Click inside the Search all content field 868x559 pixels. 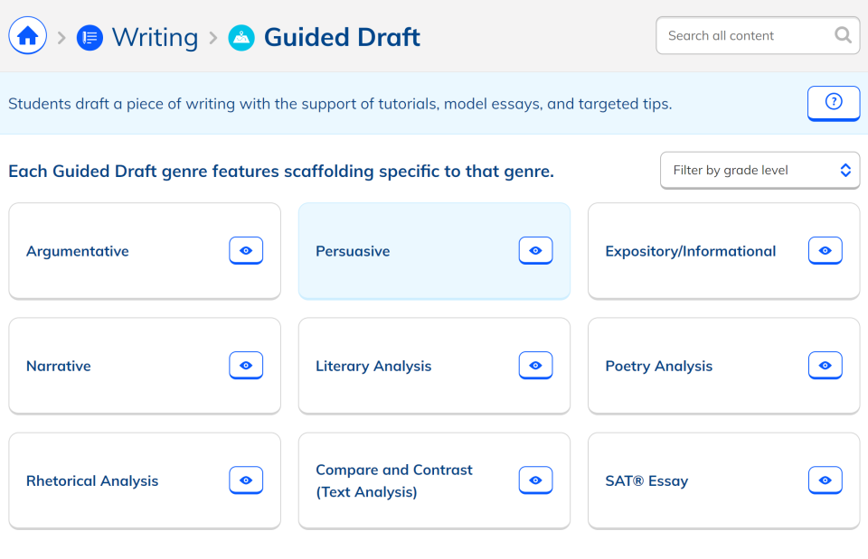coord(741,35)
